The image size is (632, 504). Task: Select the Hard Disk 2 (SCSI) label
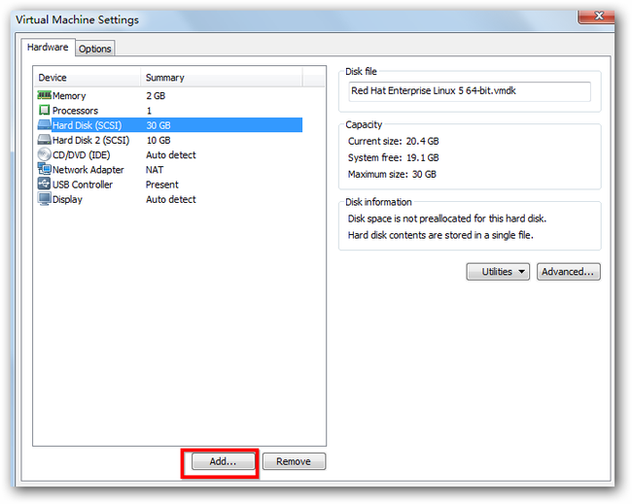[x=90, y=140]
